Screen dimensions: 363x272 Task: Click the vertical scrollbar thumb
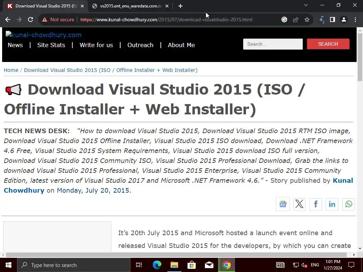pos(360,57)
